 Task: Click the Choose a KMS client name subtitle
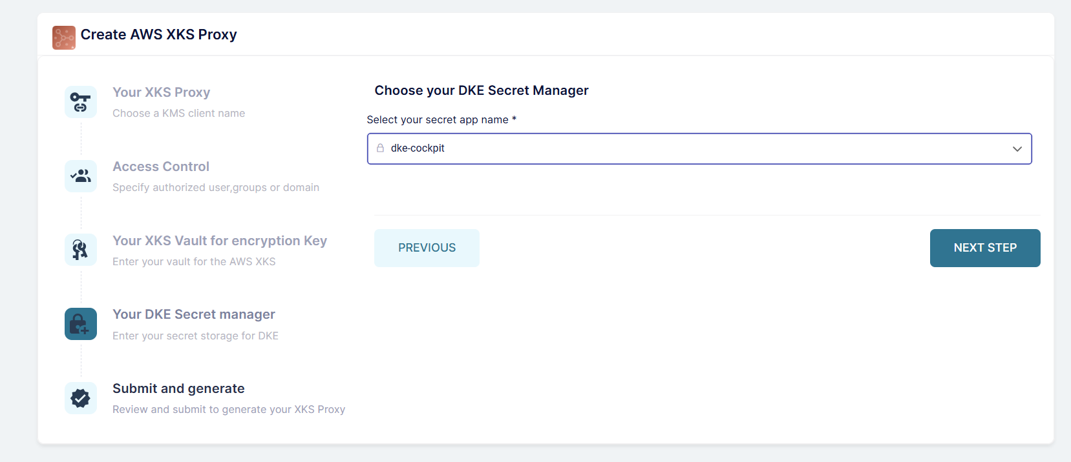(179, 113)
